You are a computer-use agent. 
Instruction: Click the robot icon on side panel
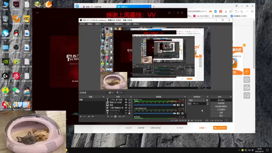pyautogui.click(x=247, y=88)
